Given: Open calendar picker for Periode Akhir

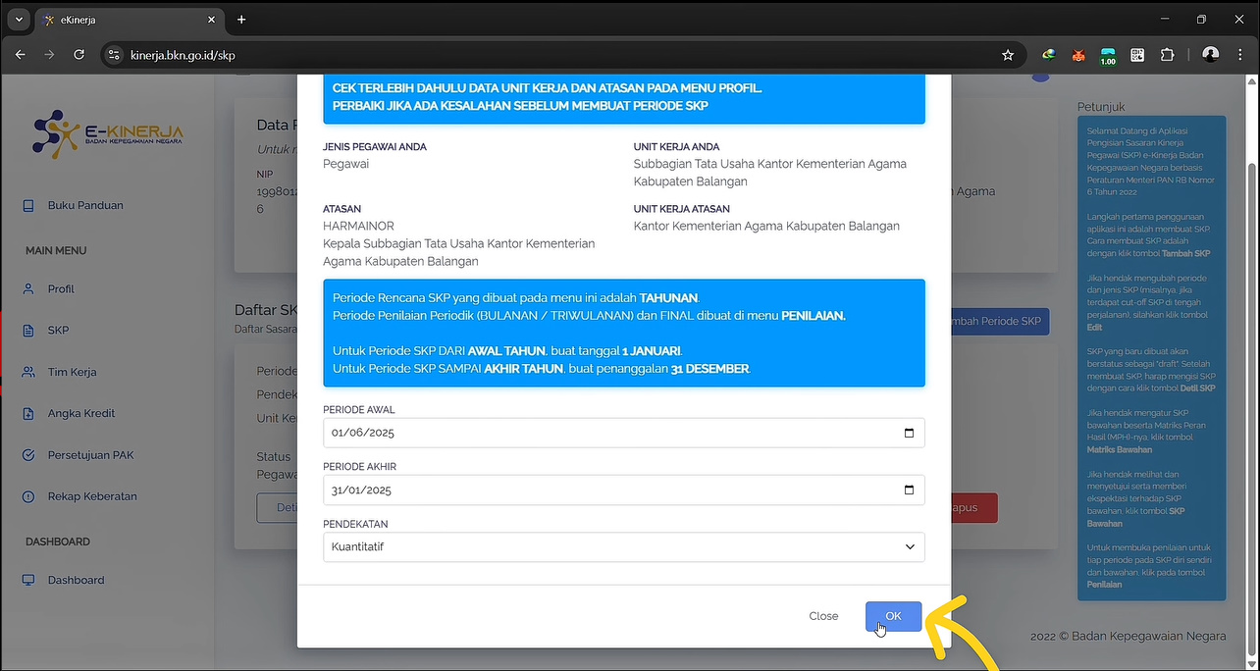Looking at the screenshot, I should 909,490.
